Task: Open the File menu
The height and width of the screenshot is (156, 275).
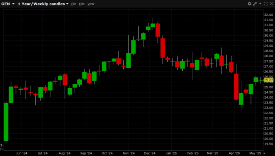Action: pyautogui.click(x=73, y=4)
